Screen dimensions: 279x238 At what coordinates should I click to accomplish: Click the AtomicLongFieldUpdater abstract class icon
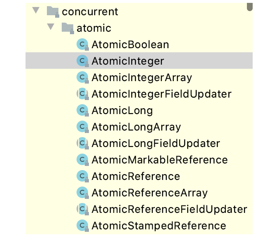click(x=83, y=143)
